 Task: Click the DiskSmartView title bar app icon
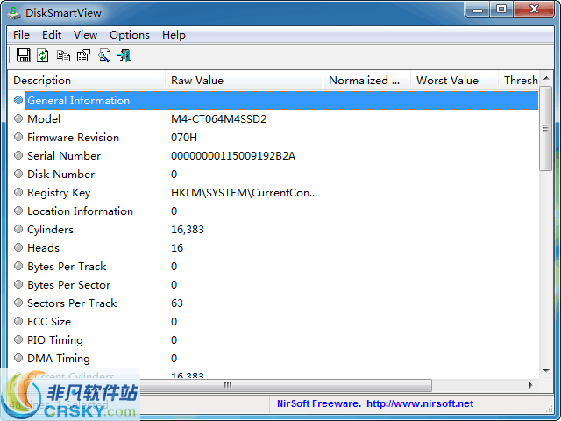click(15, 10)
